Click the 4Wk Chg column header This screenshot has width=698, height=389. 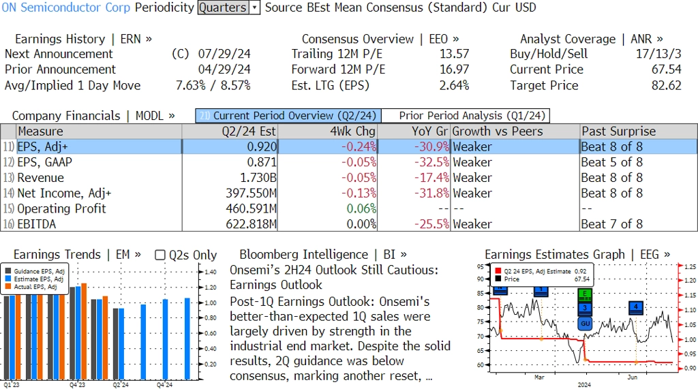point(328,131)
